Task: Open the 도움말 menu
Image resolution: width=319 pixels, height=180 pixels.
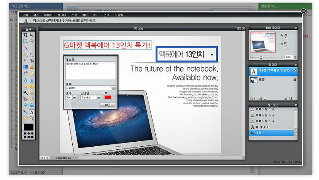Action: click(119, 15)
